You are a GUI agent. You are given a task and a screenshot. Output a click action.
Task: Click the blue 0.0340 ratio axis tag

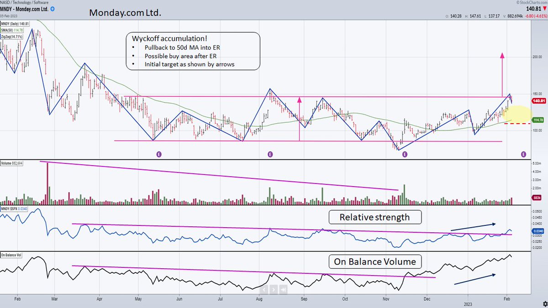tap(537, 232)
